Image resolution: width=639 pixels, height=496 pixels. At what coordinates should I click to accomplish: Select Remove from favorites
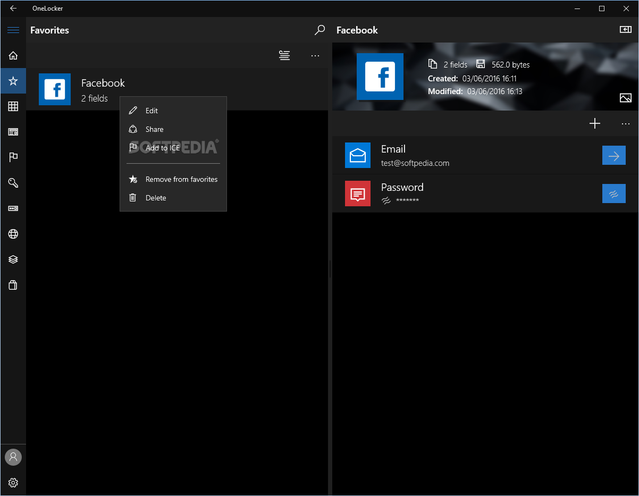point(173,179)
